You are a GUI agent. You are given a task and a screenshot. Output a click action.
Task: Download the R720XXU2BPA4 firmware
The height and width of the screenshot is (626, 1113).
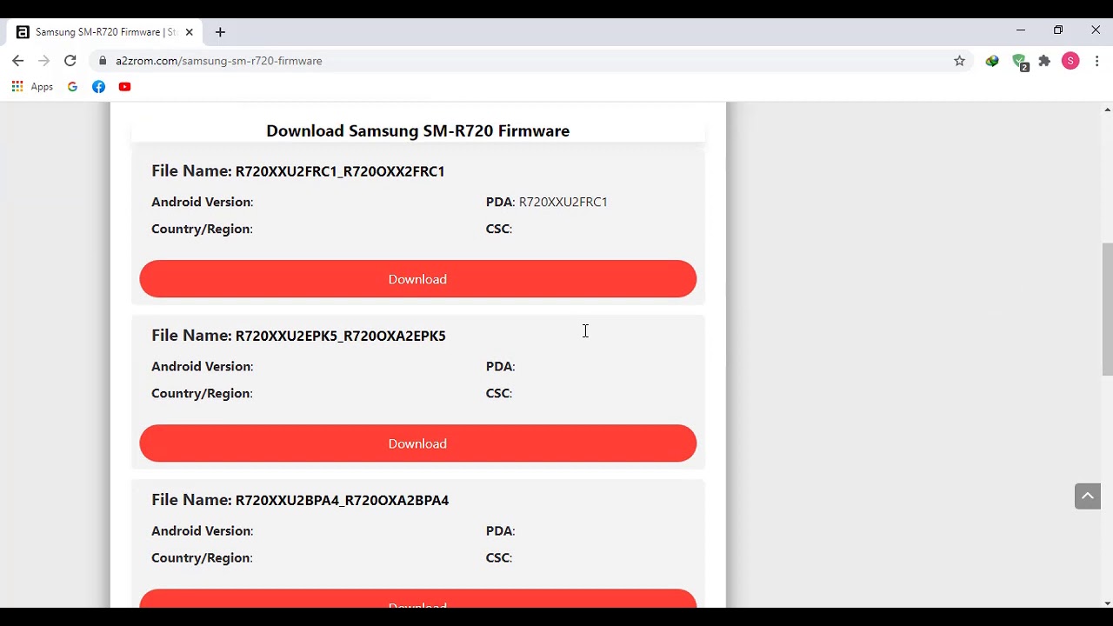coord(417,600)
